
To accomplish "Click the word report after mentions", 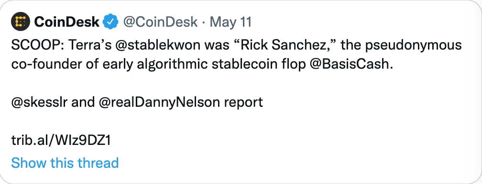I will 243,103.
